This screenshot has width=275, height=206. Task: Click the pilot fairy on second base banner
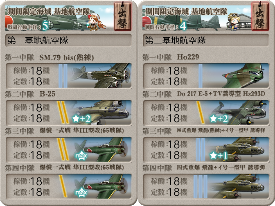(x=233, y=22)
